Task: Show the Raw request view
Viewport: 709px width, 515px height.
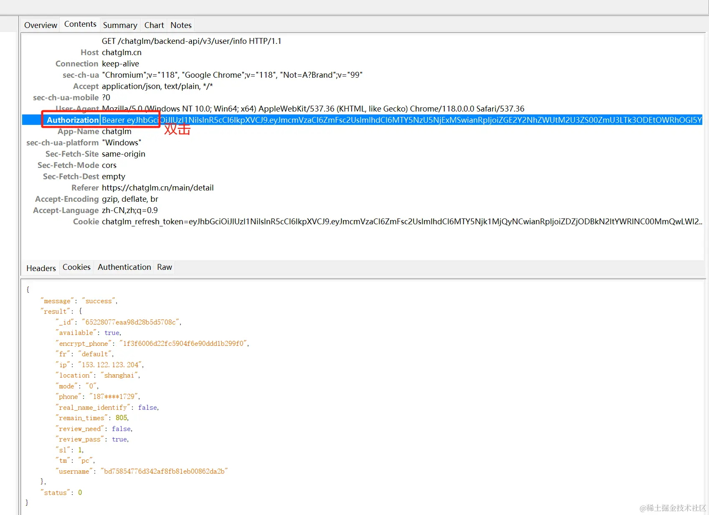Action: click(165, 267)
